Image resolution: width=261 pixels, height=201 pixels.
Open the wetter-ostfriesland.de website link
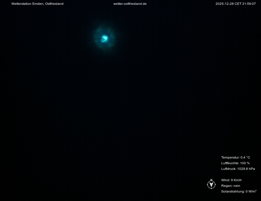130,4
